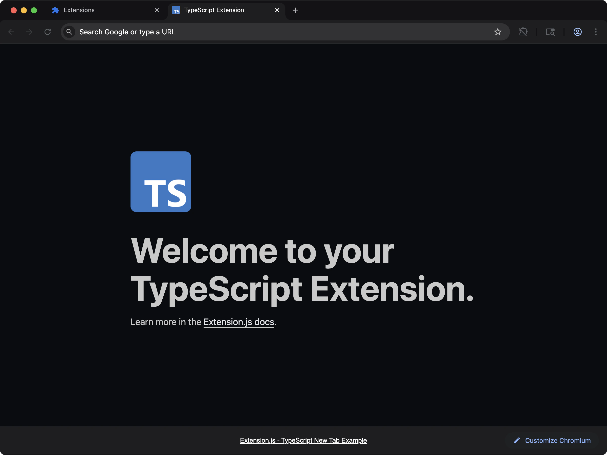This screenshot has height=455, width=607.
Task: Click inside the Google search address bar
Action: (x=192, y=32)
